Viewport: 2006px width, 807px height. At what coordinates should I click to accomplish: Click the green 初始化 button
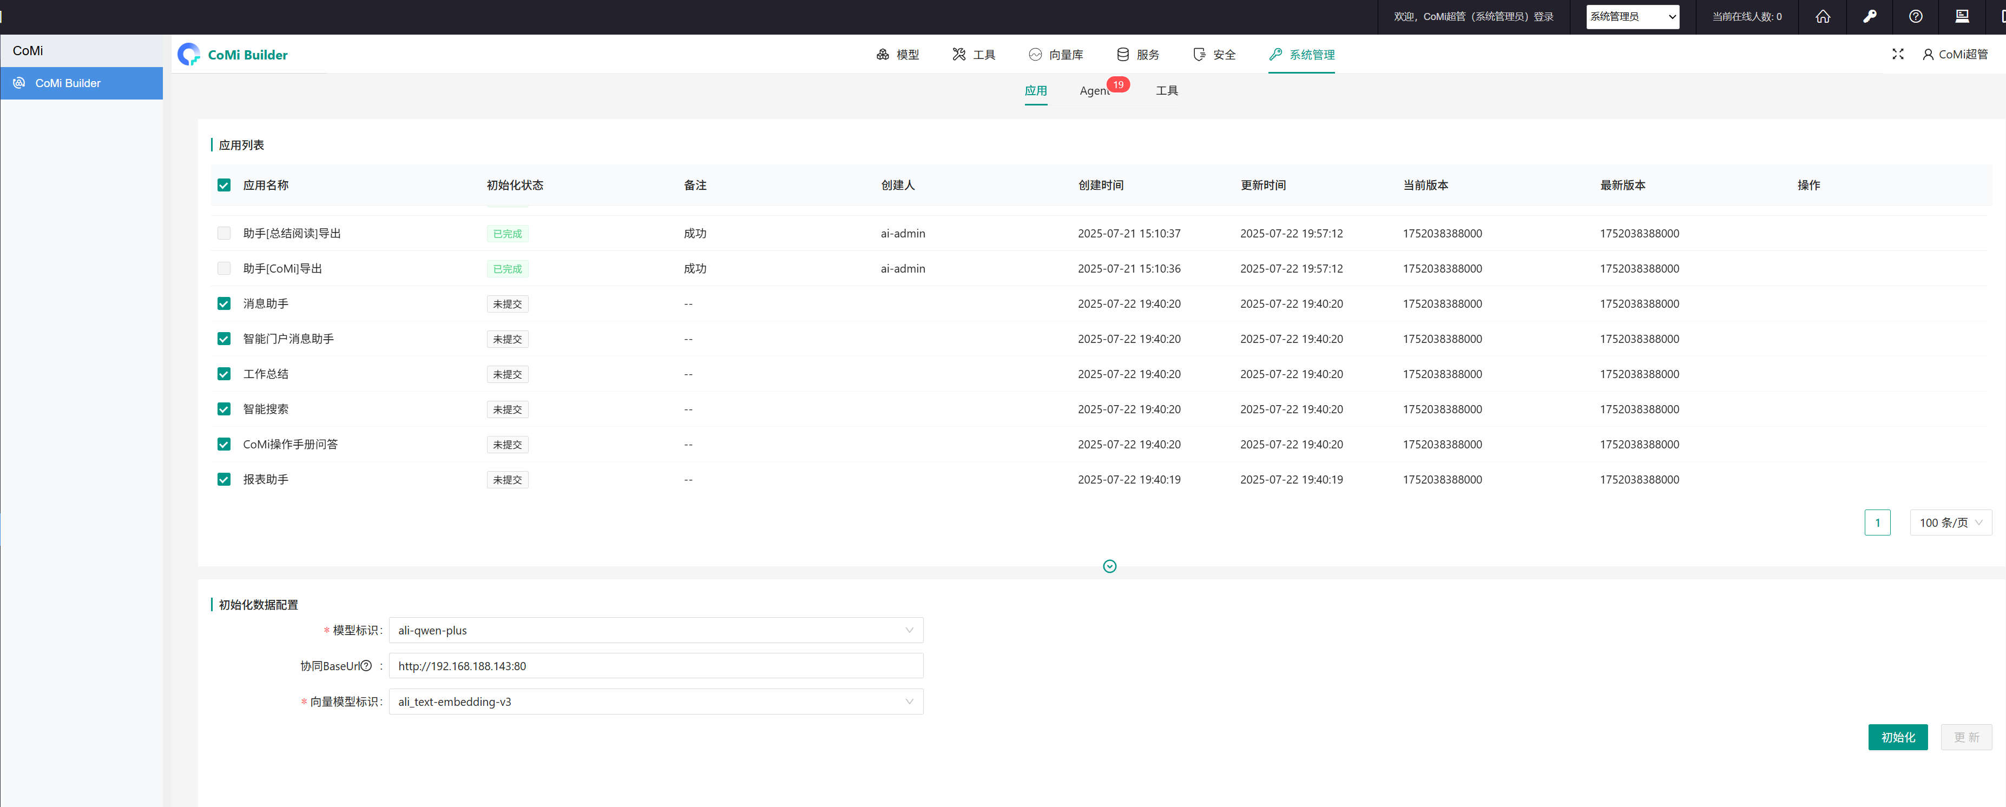point(1897,737)
